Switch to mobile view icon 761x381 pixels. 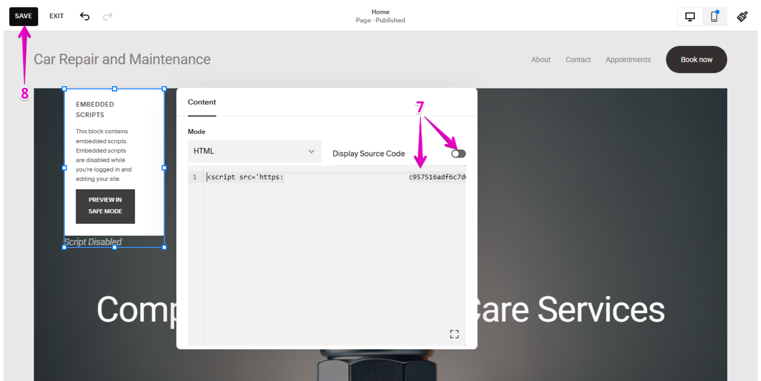[x=714, y=16]
